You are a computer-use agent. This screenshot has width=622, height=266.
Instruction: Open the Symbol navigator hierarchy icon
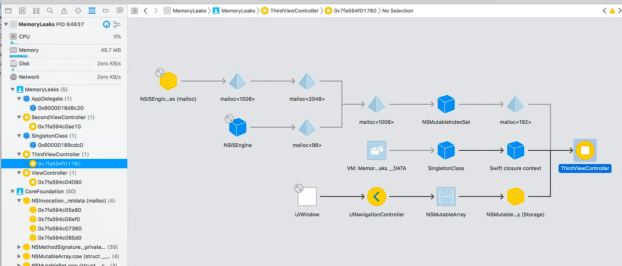click(36, 10)
